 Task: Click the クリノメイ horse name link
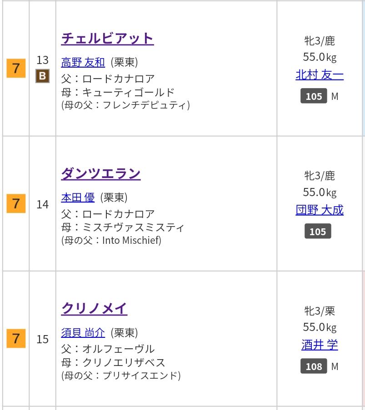(x=94, y=308)
